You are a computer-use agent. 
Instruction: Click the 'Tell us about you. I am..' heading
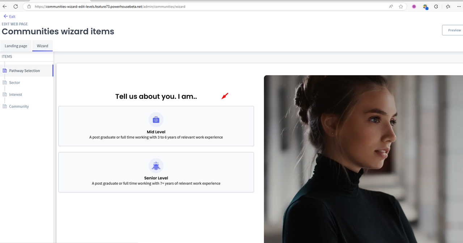coord(156,96)
